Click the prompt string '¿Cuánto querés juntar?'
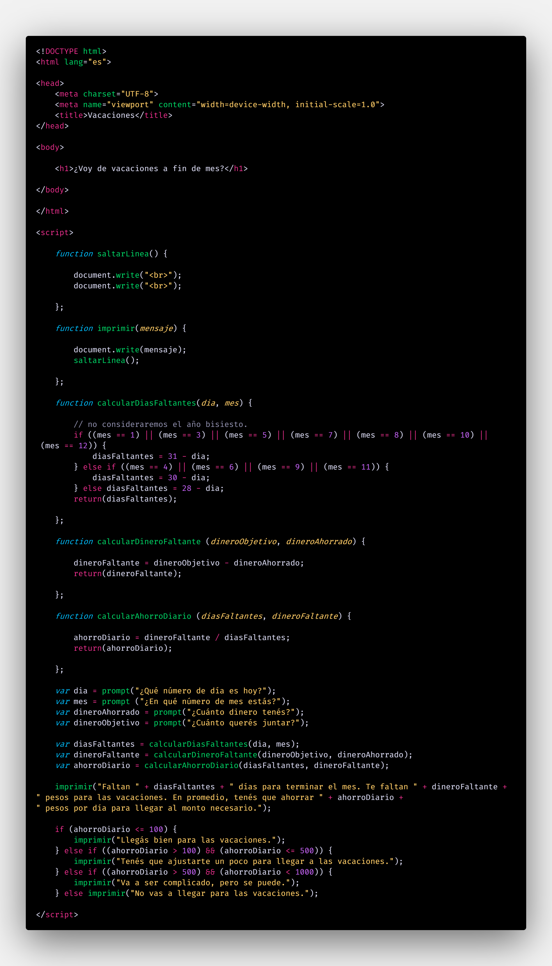Screen dimensions: 552x966 pos(243,723)
